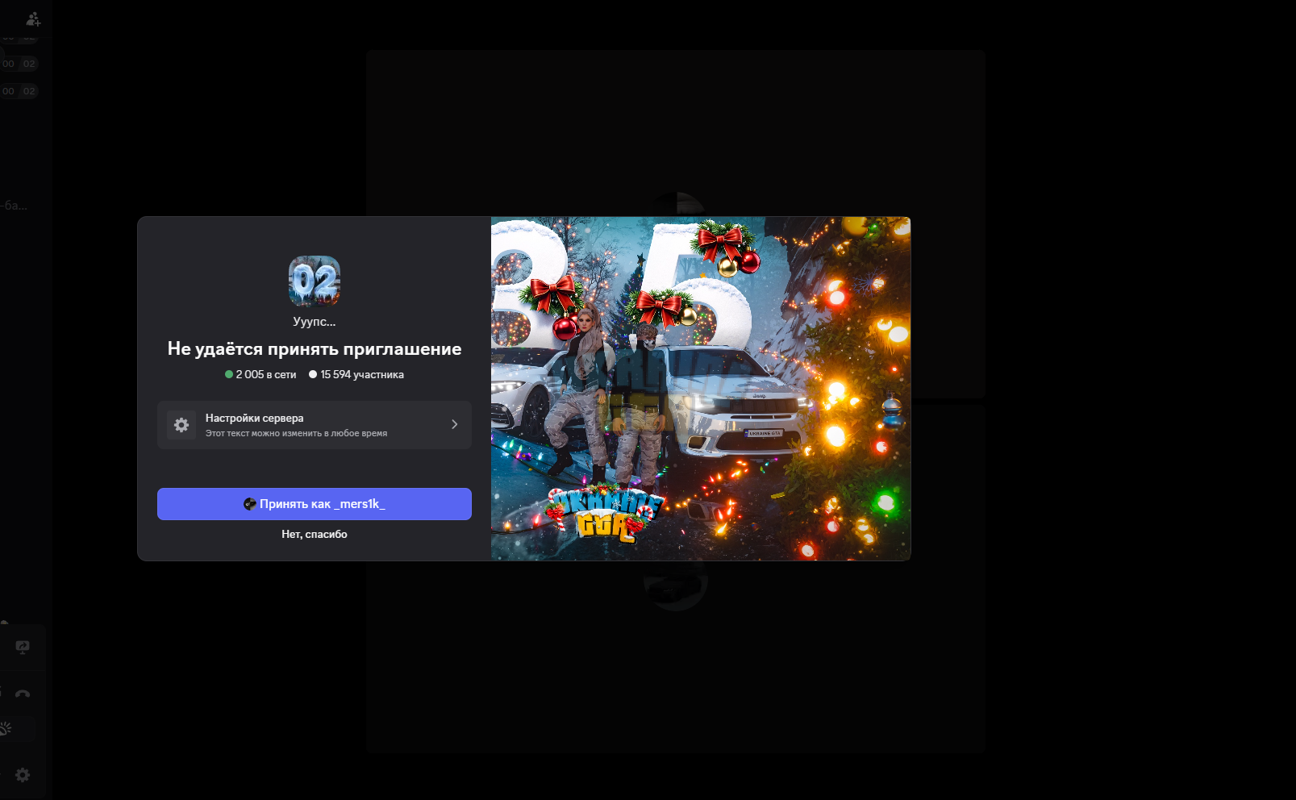This screenshot has width=1296, height=800.
Task: Click the add-friend icon in the dimmed sidebar
Action: pos(33,19)
